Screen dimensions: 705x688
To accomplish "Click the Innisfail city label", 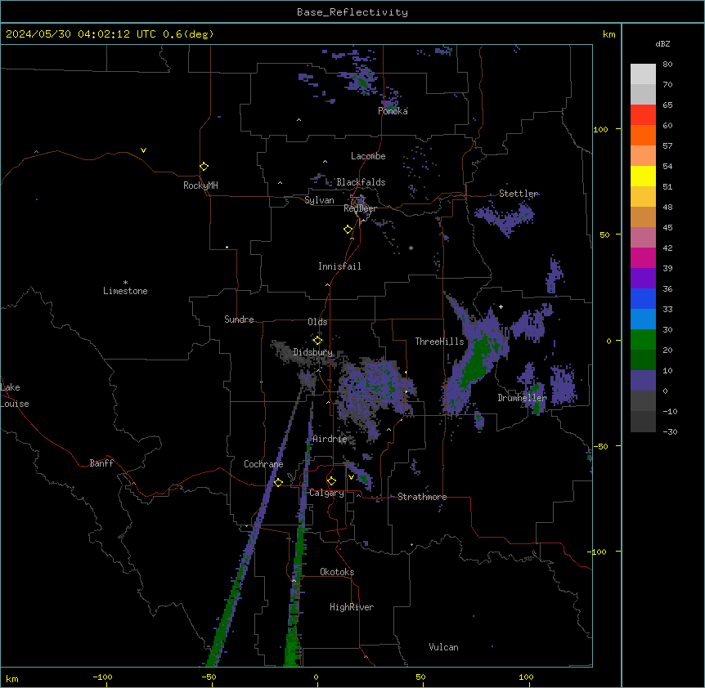I will [x=339, y=266].
